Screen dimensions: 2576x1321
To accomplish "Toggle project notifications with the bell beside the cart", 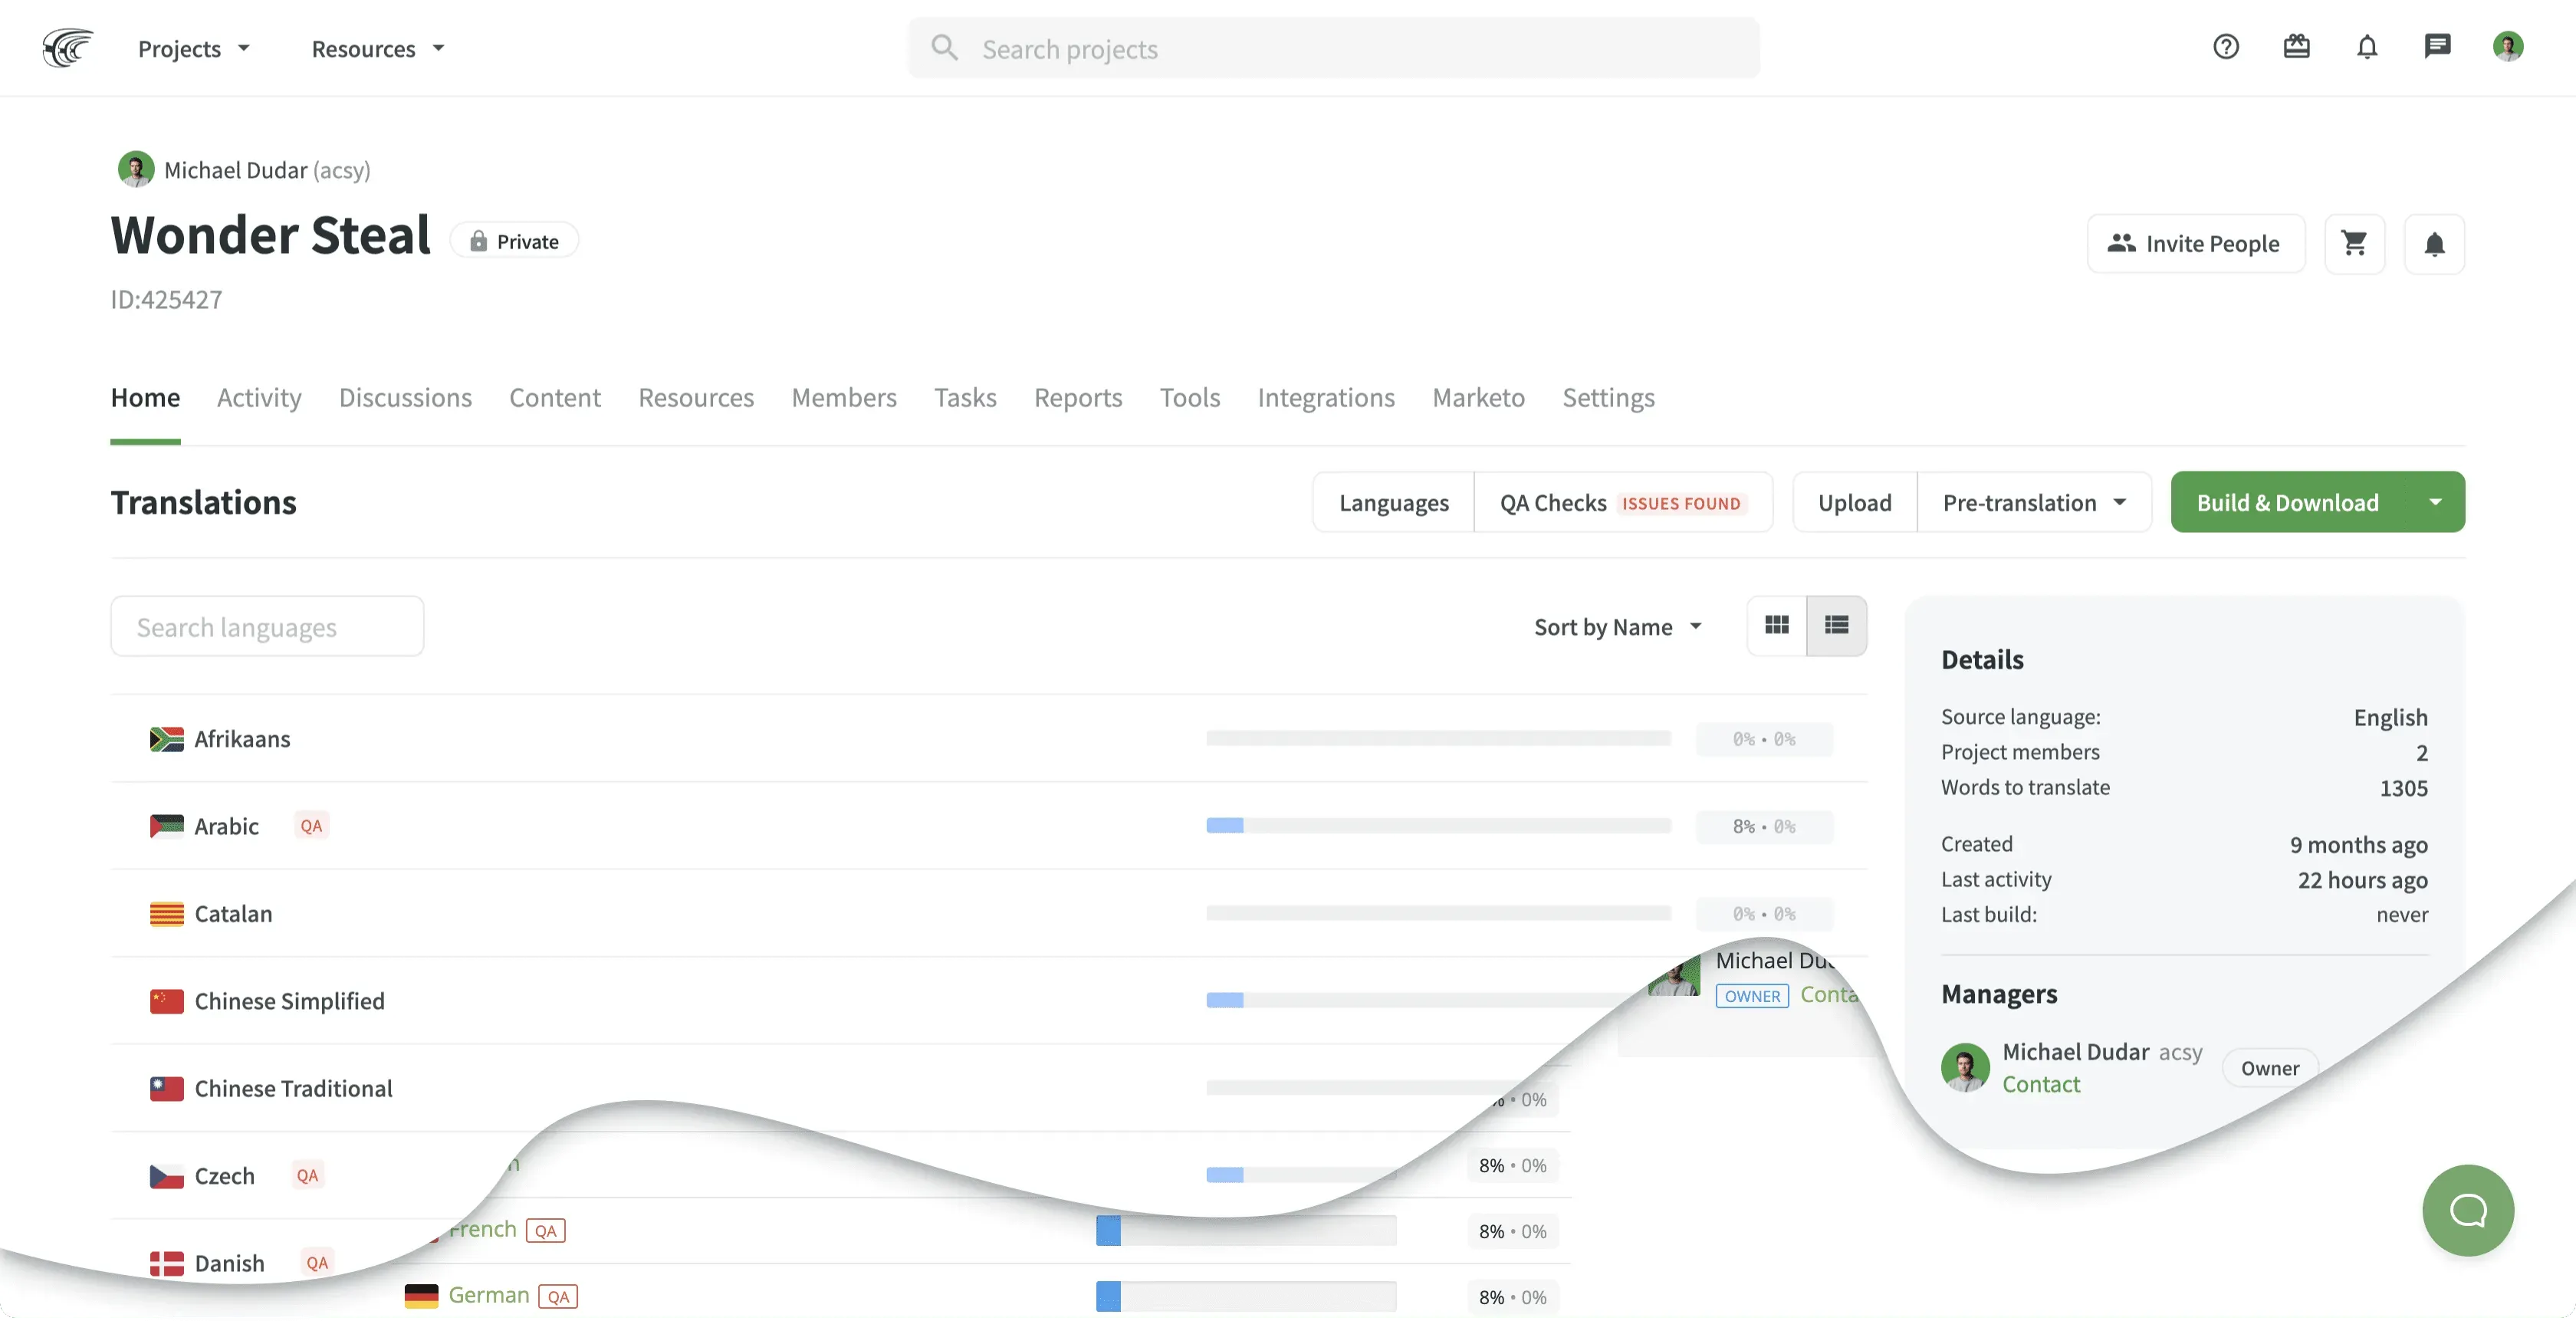I will [x=2434, y=243].
